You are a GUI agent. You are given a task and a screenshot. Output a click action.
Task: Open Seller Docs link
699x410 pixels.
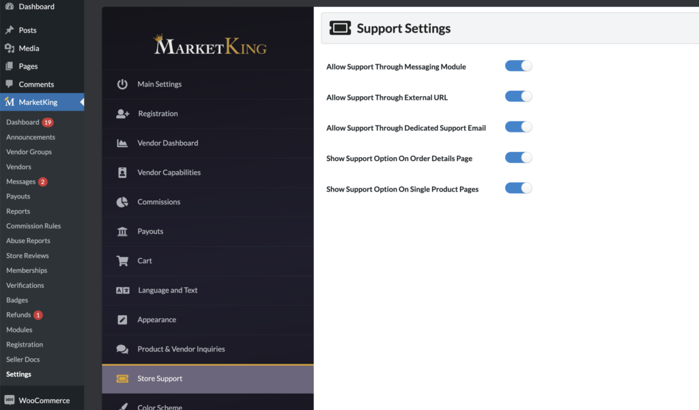click(x=23, y=360)
